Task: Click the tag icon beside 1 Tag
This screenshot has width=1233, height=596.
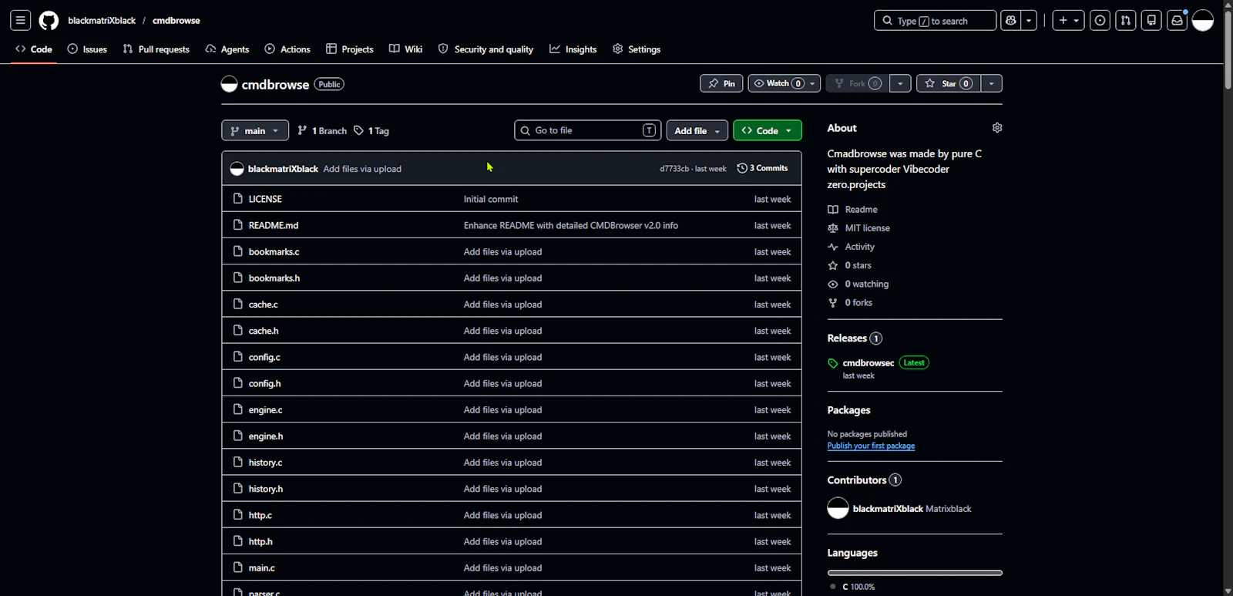Action: coord(359,131)
